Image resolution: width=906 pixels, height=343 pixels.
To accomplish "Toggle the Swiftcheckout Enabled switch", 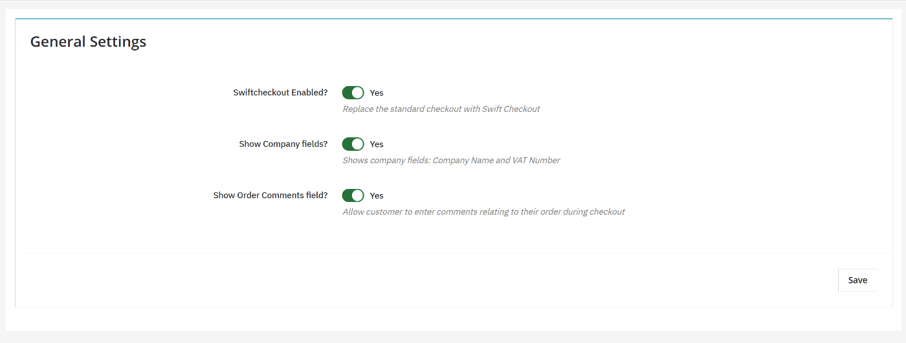I will 353,93.
